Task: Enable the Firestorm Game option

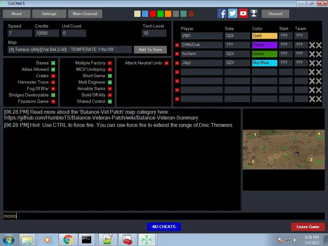Action: 53,102
